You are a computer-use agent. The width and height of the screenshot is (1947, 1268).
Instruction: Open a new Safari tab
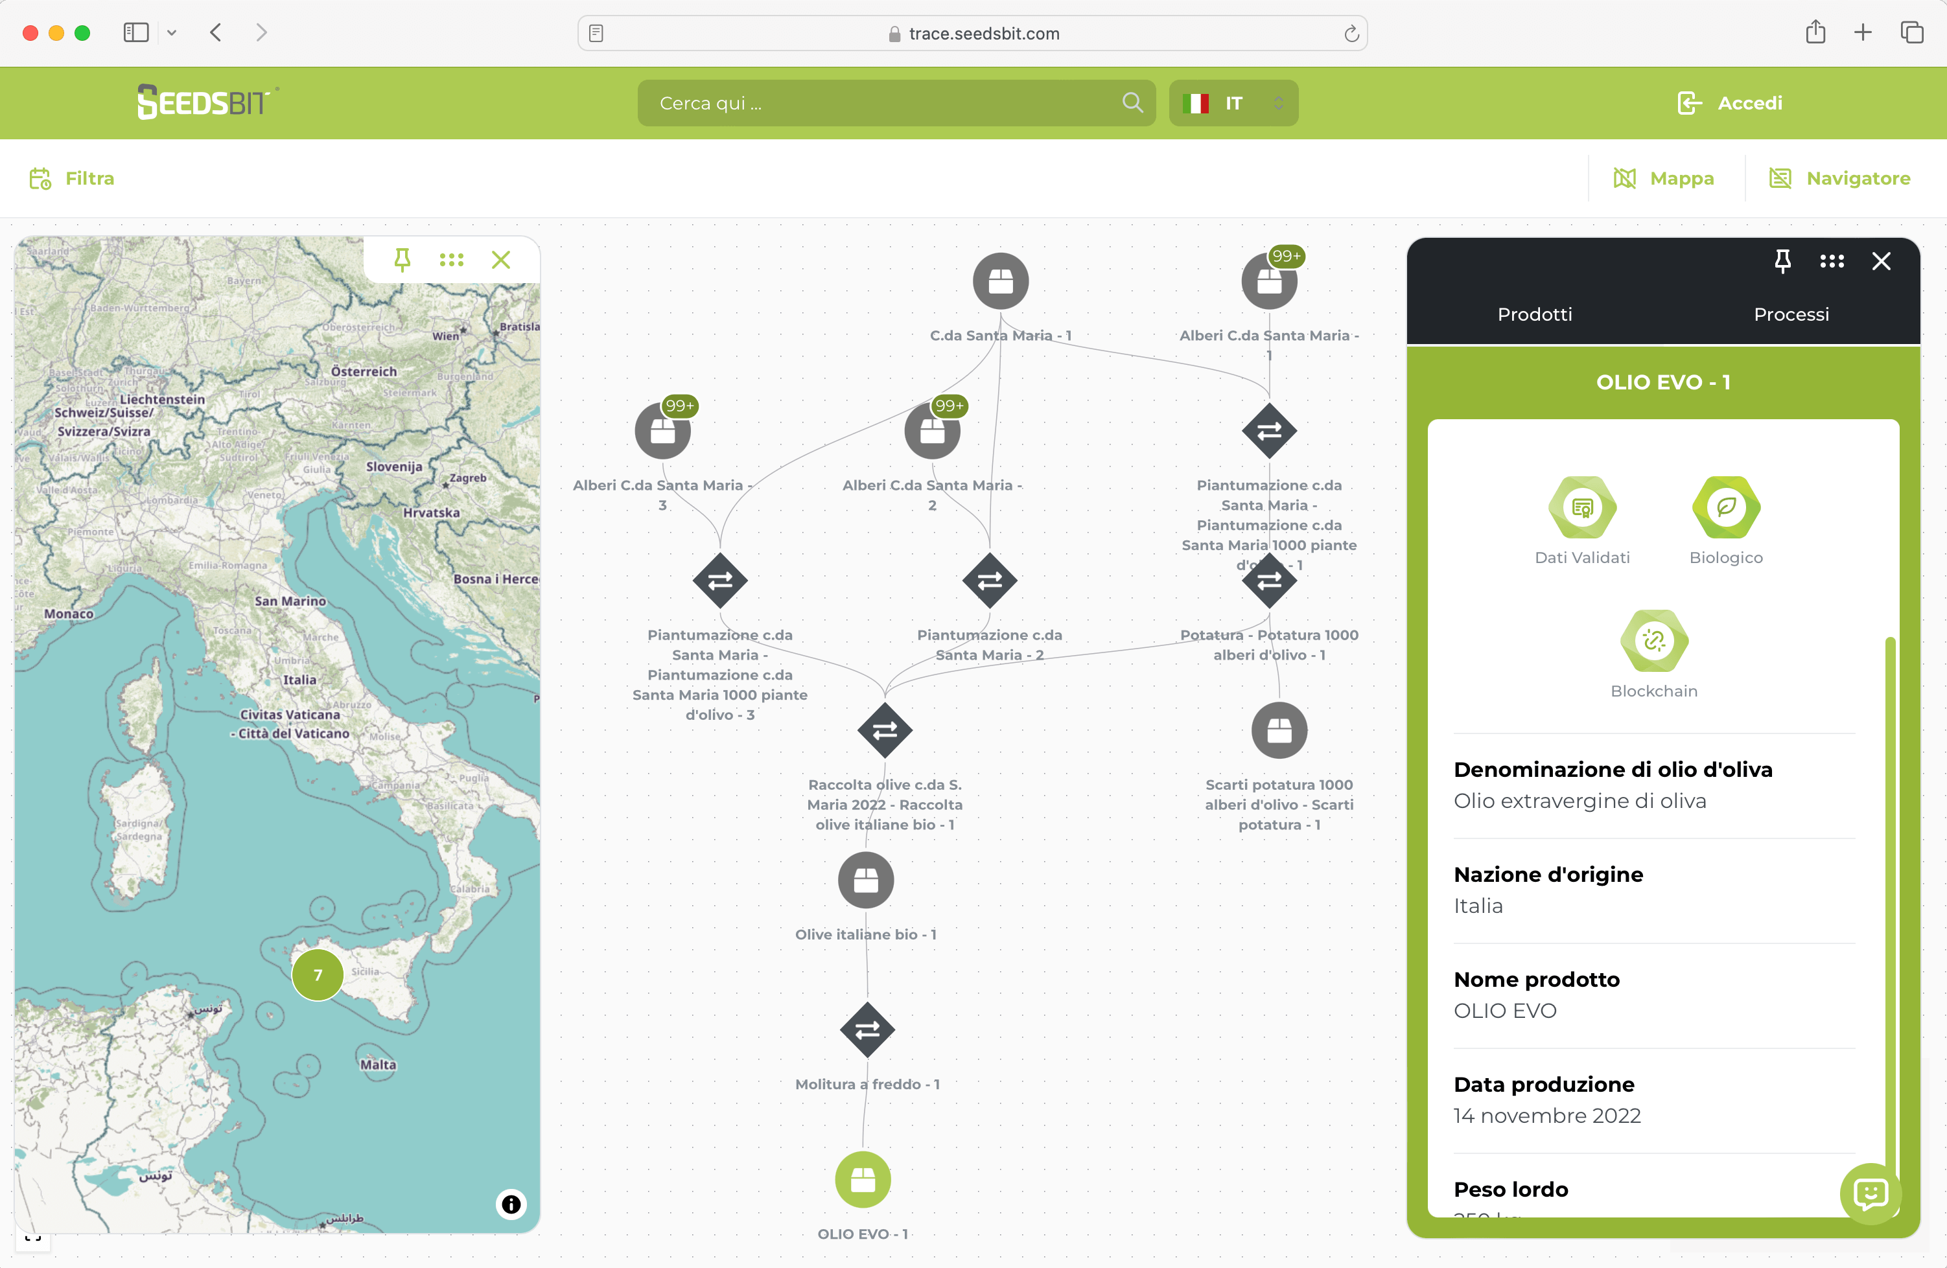coord(1863,32)
